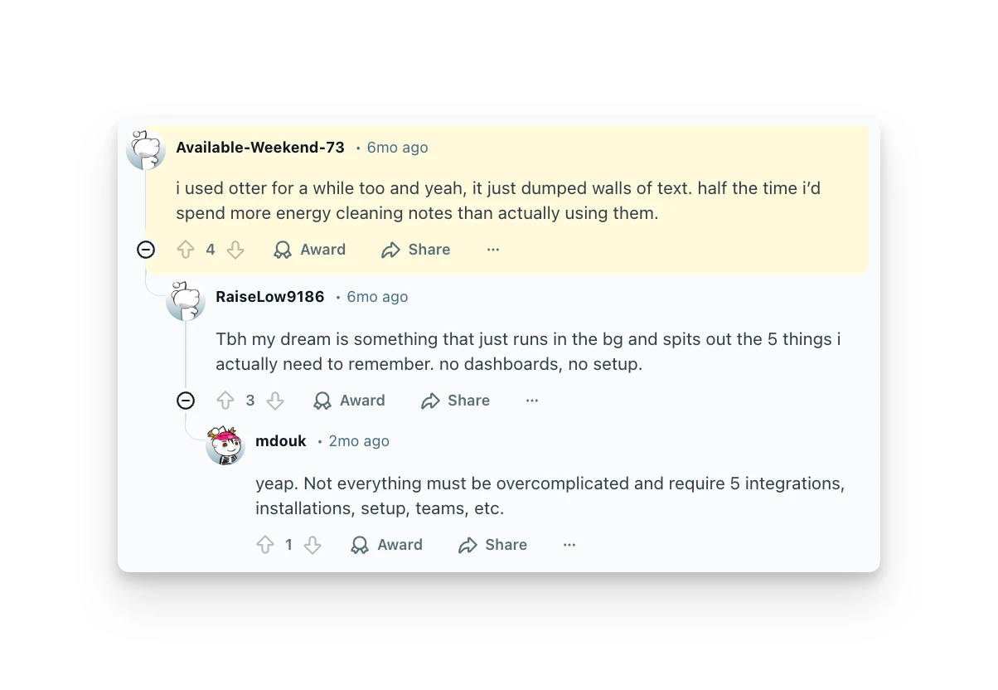Screen dimensions: 998x690
Task: Click the Award button on the top comment
Action: (x=310, y=249)
